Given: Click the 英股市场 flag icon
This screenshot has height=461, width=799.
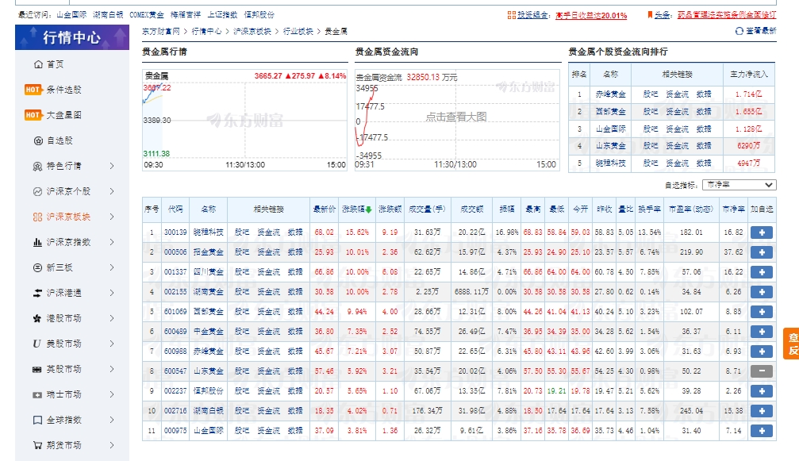Looking at the screenshot, I should pos(37,369).
